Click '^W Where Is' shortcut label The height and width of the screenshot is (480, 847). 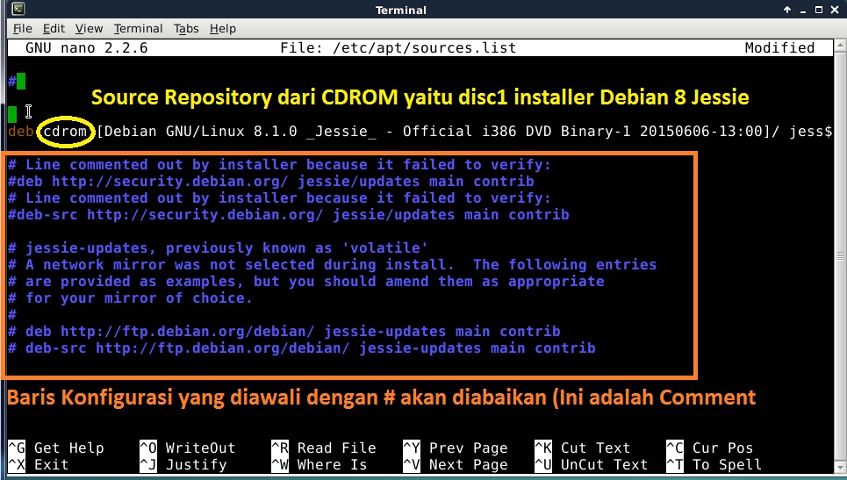pyautogui.click(x=319, y=465)
